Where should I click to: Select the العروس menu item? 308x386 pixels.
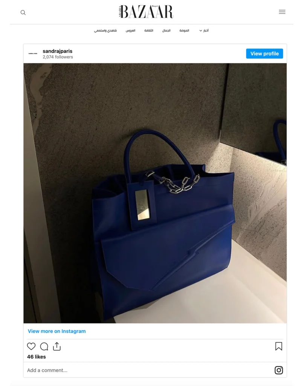[131, 31]
